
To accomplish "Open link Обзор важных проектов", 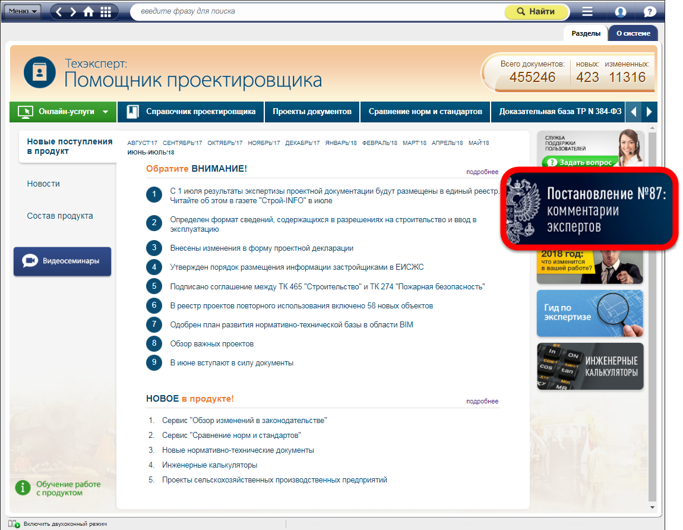I will point(211,343).
